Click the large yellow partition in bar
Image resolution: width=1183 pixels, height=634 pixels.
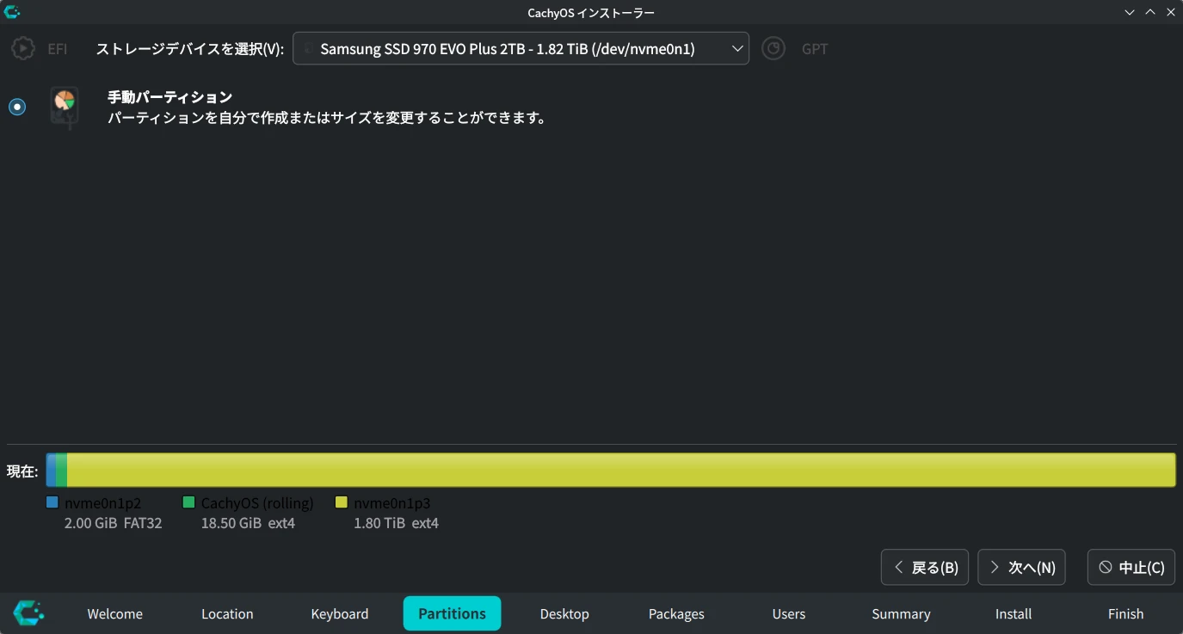619,471
